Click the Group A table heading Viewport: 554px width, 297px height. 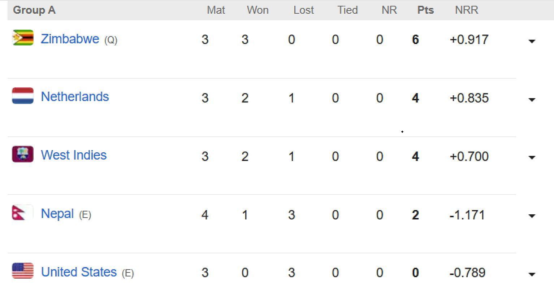pyautogui.click(x=34, y=10)
